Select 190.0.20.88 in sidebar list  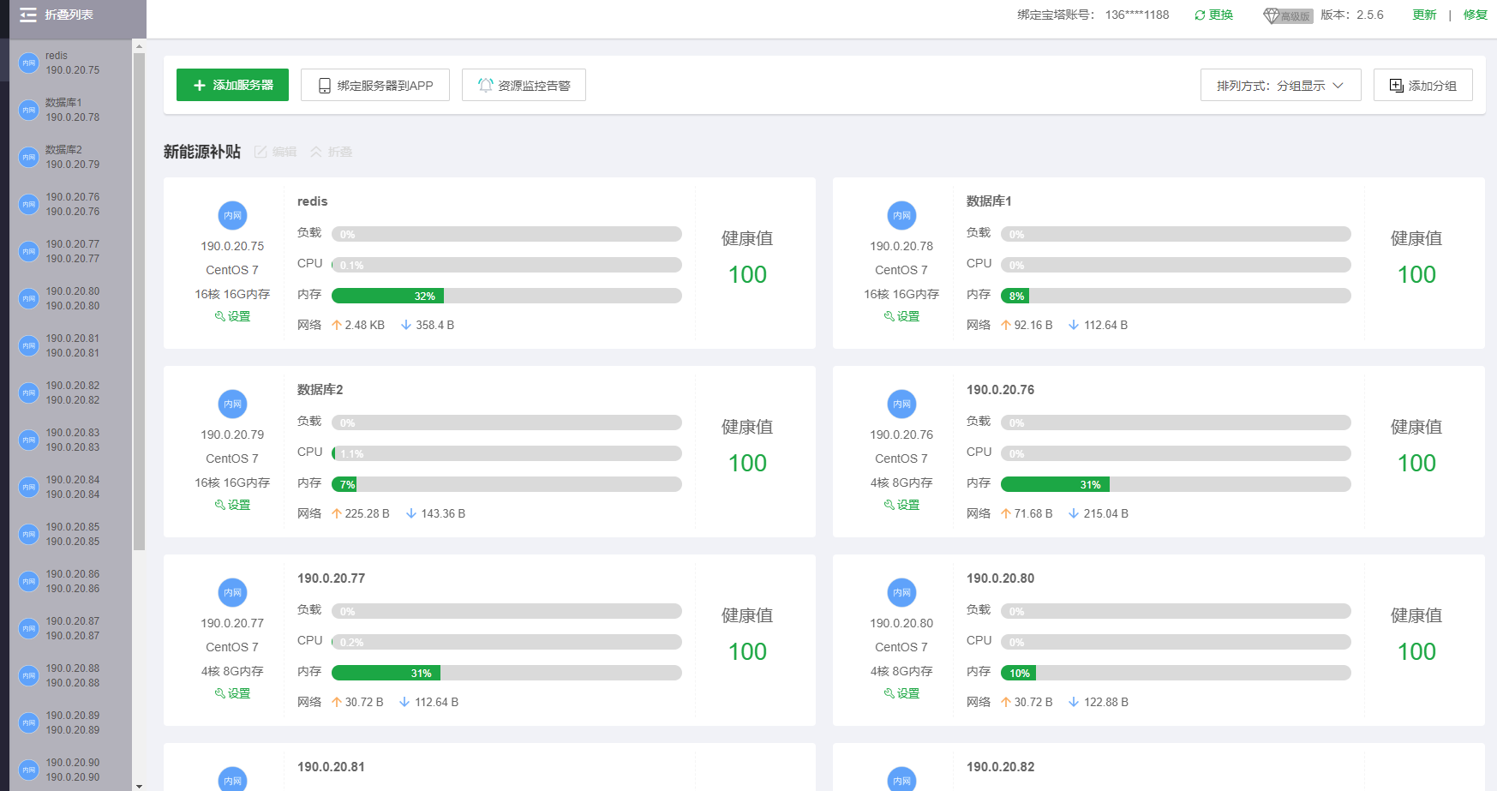tap(70, 675)
